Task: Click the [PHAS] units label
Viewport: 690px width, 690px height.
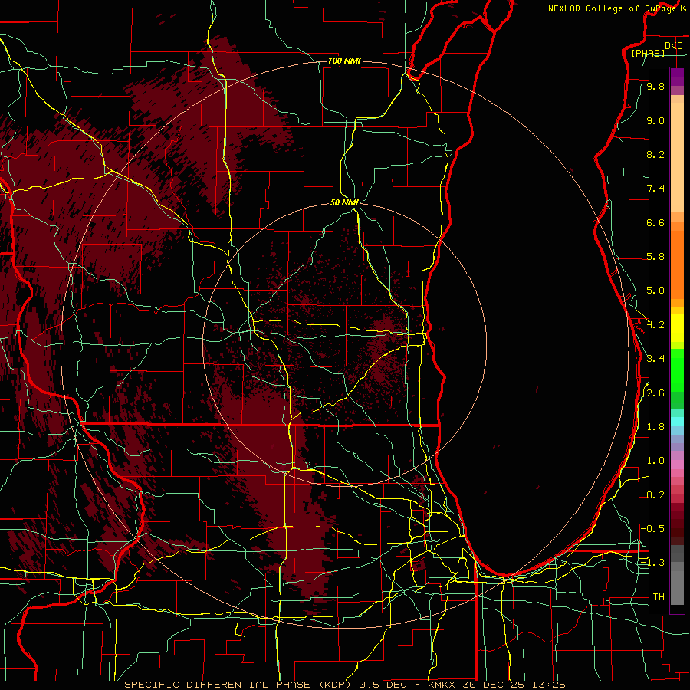Action: click(x=648, y=53)
